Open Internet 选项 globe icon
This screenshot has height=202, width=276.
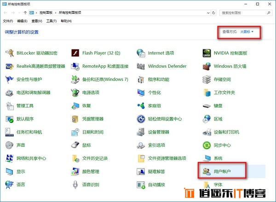click(141, 53)
